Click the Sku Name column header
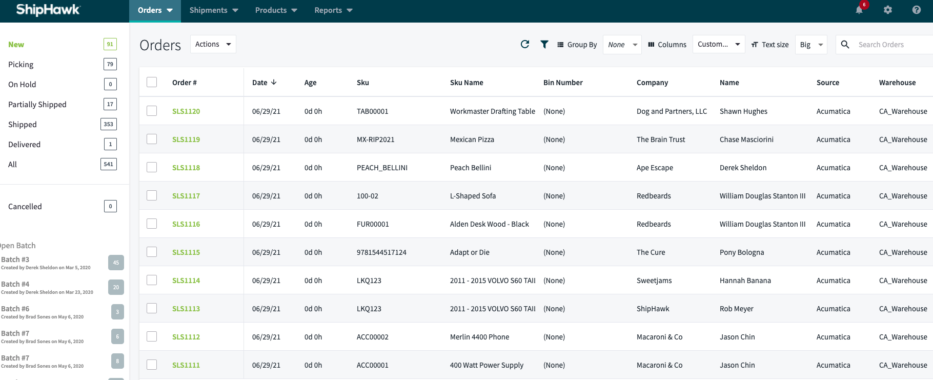Image resolution: width=933 pixels, height=380 pixels. click(466, 83)
